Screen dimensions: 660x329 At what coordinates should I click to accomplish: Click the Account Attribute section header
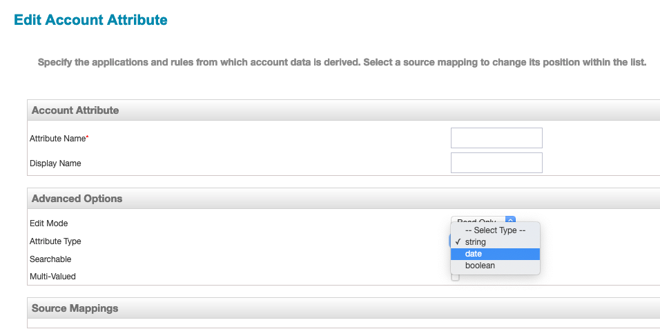click(75, 110)
